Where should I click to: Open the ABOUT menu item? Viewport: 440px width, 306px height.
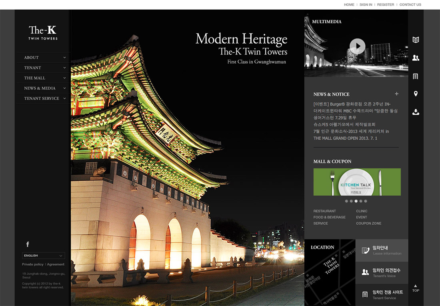(x=32, y=58)
